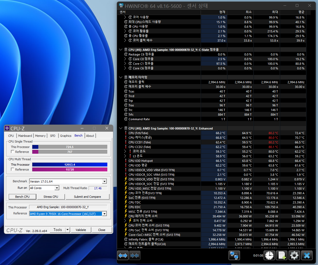Click the clock icon beside Command Rate
Screen dimensions: 318x265
pos(126,119)
